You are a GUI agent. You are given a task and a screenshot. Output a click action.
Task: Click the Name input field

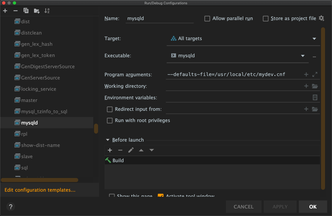[x=159, y=18]
